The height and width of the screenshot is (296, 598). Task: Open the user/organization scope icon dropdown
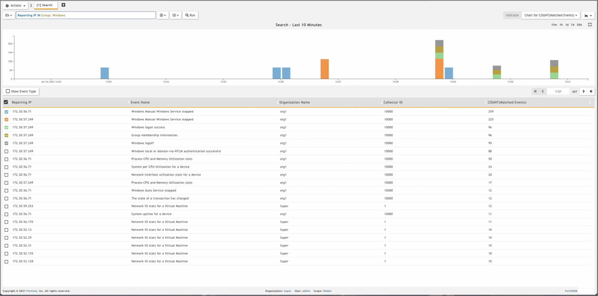(x=163, y=15)
